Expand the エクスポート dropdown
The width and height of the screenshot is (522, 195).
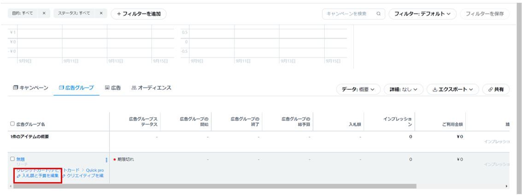point(453,89)
